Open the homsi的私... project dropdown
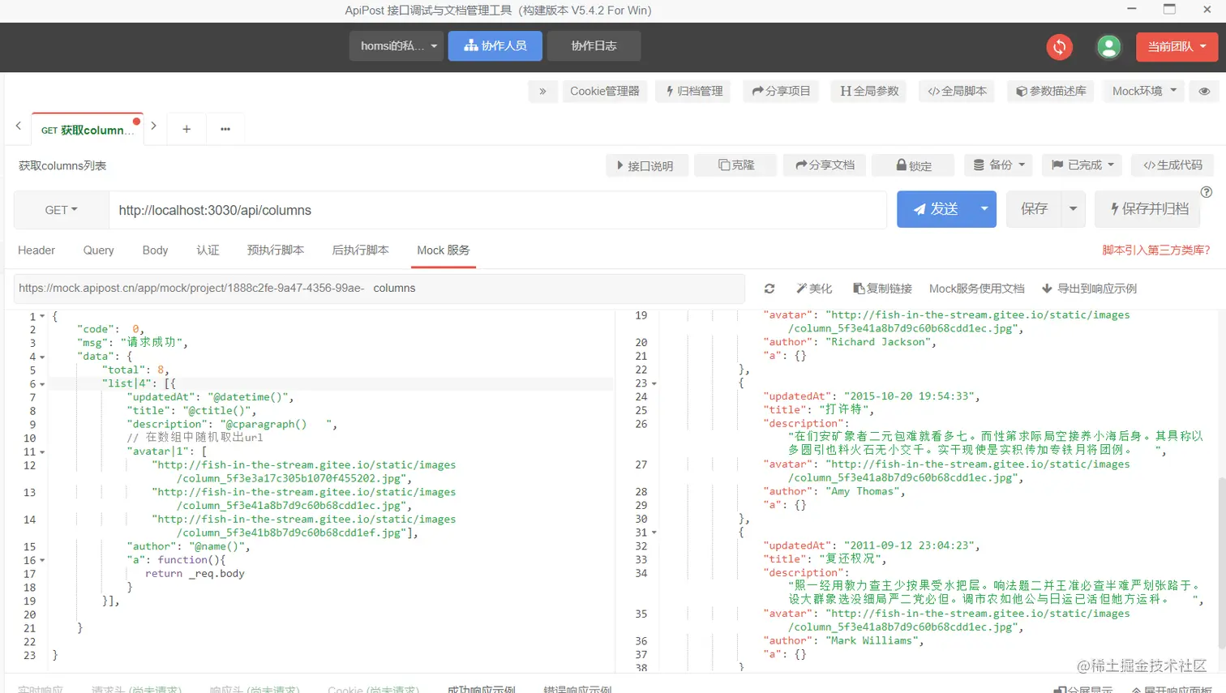1226x693 pixels. click(397, 46)
